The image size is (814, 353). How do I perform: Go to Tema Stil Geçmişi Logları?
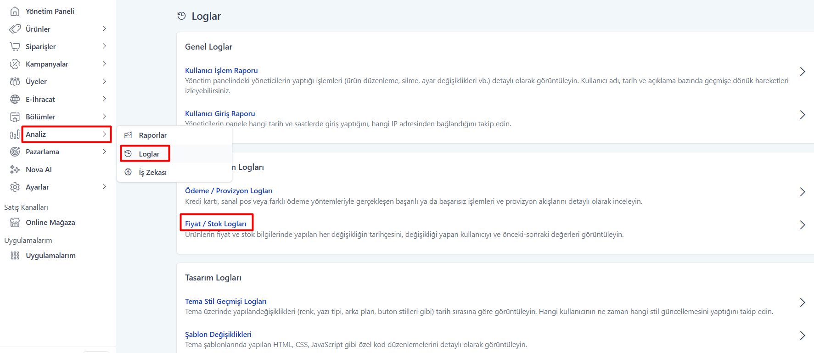tap(225, 301)
